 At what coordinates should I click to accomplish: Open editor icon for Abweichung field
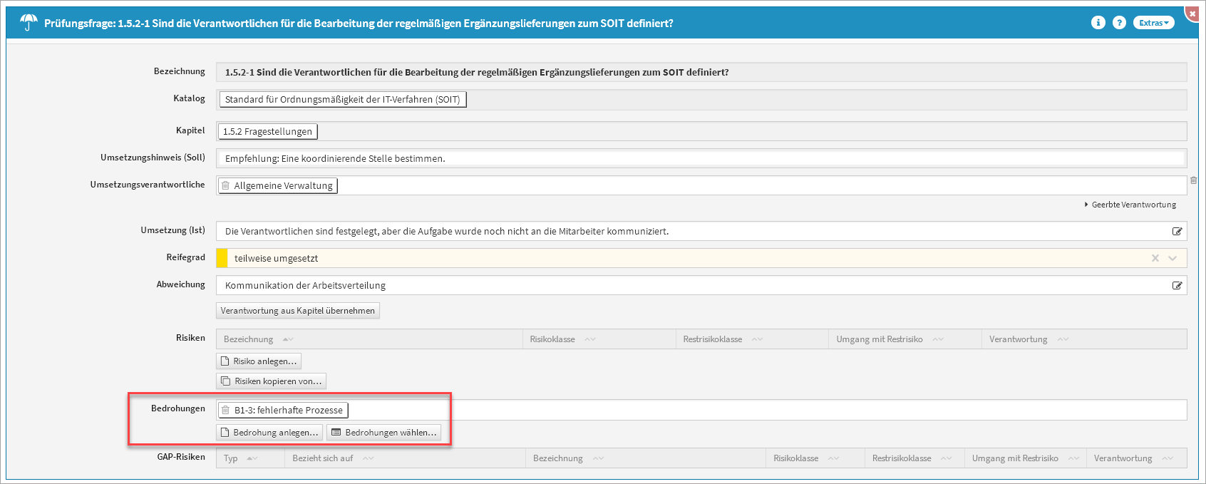click(1177, 286)
